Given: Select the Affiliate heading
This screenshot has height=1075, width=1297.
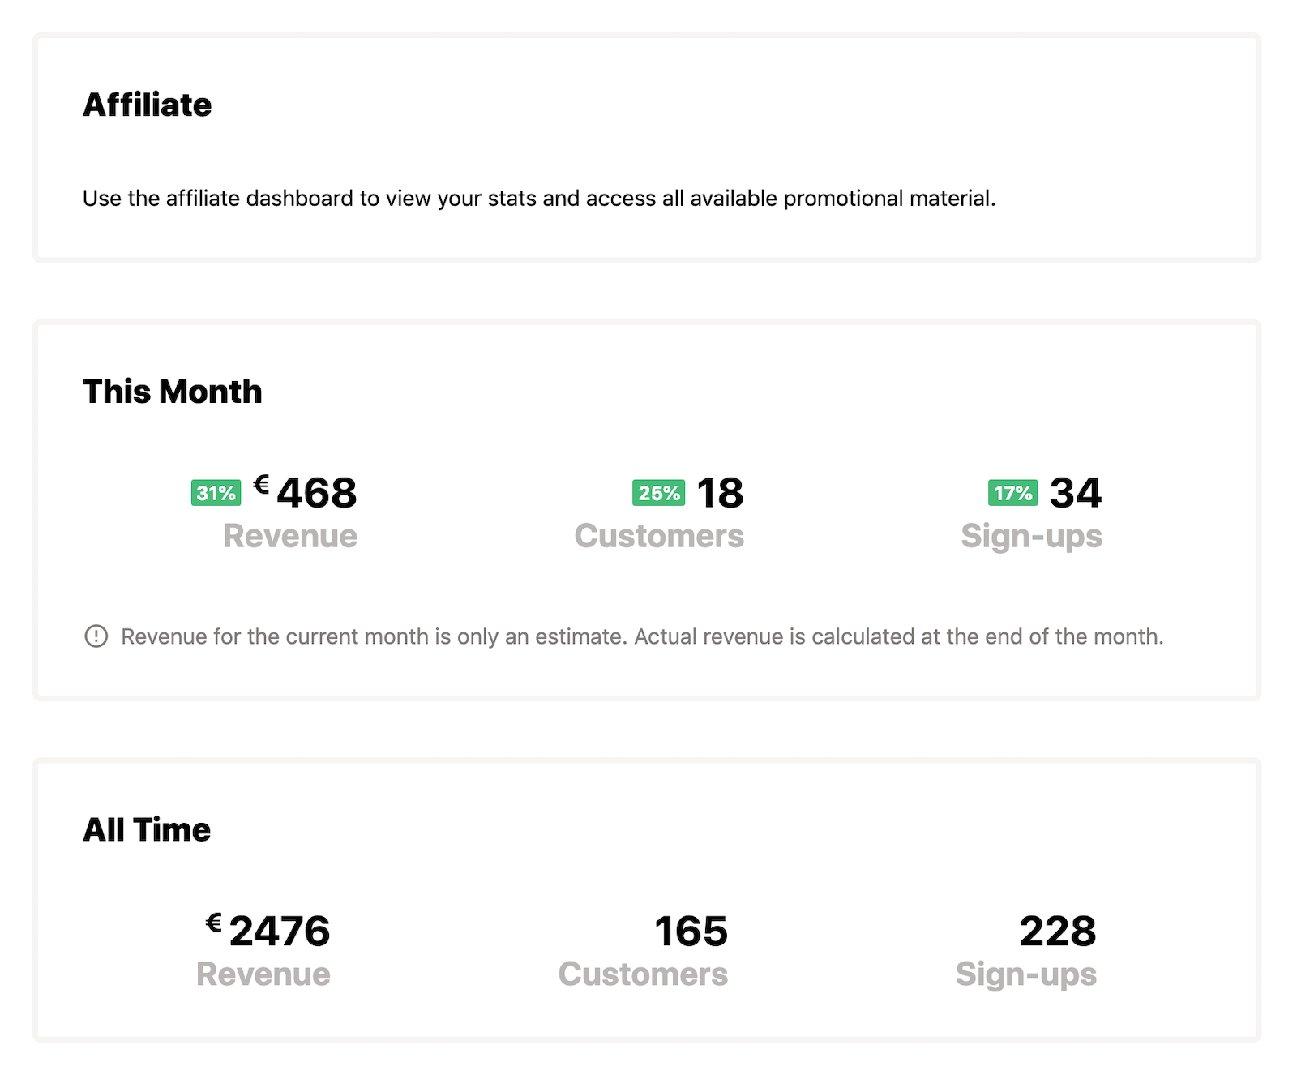Looking at the screenshot, I should (147, 105).
